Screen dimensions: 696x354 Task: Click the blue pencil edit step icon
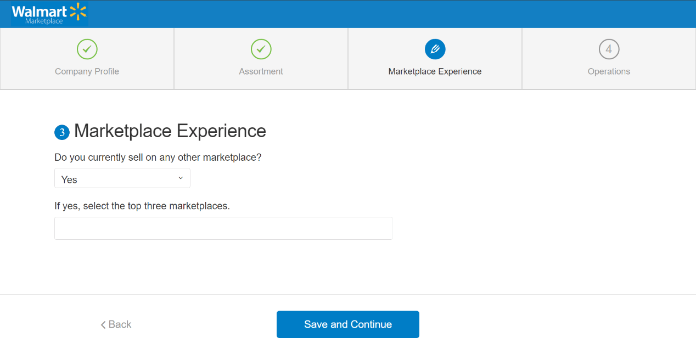pos(435,49)
